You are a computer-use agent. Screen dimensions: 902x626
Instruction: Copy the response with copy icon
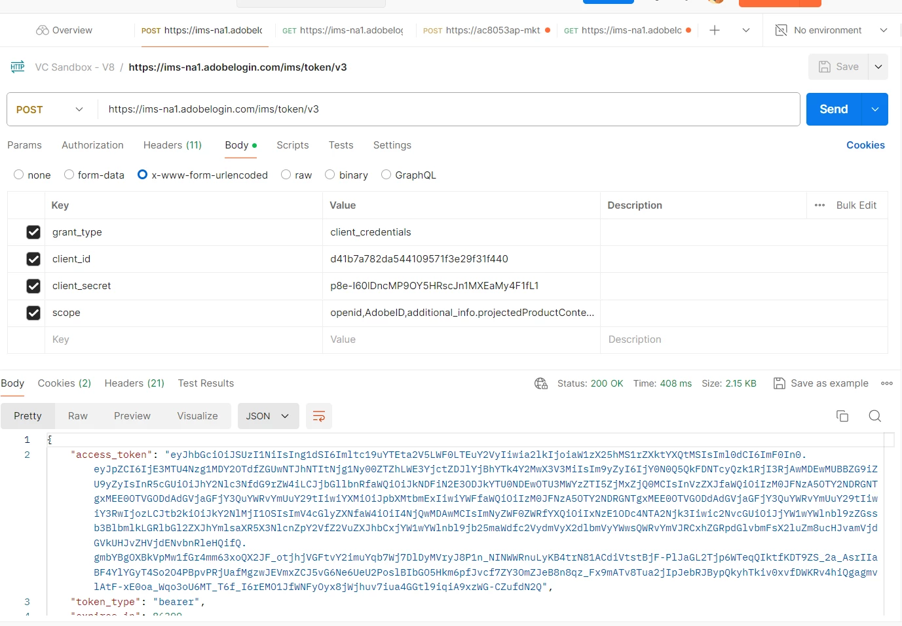pos(842,416)
